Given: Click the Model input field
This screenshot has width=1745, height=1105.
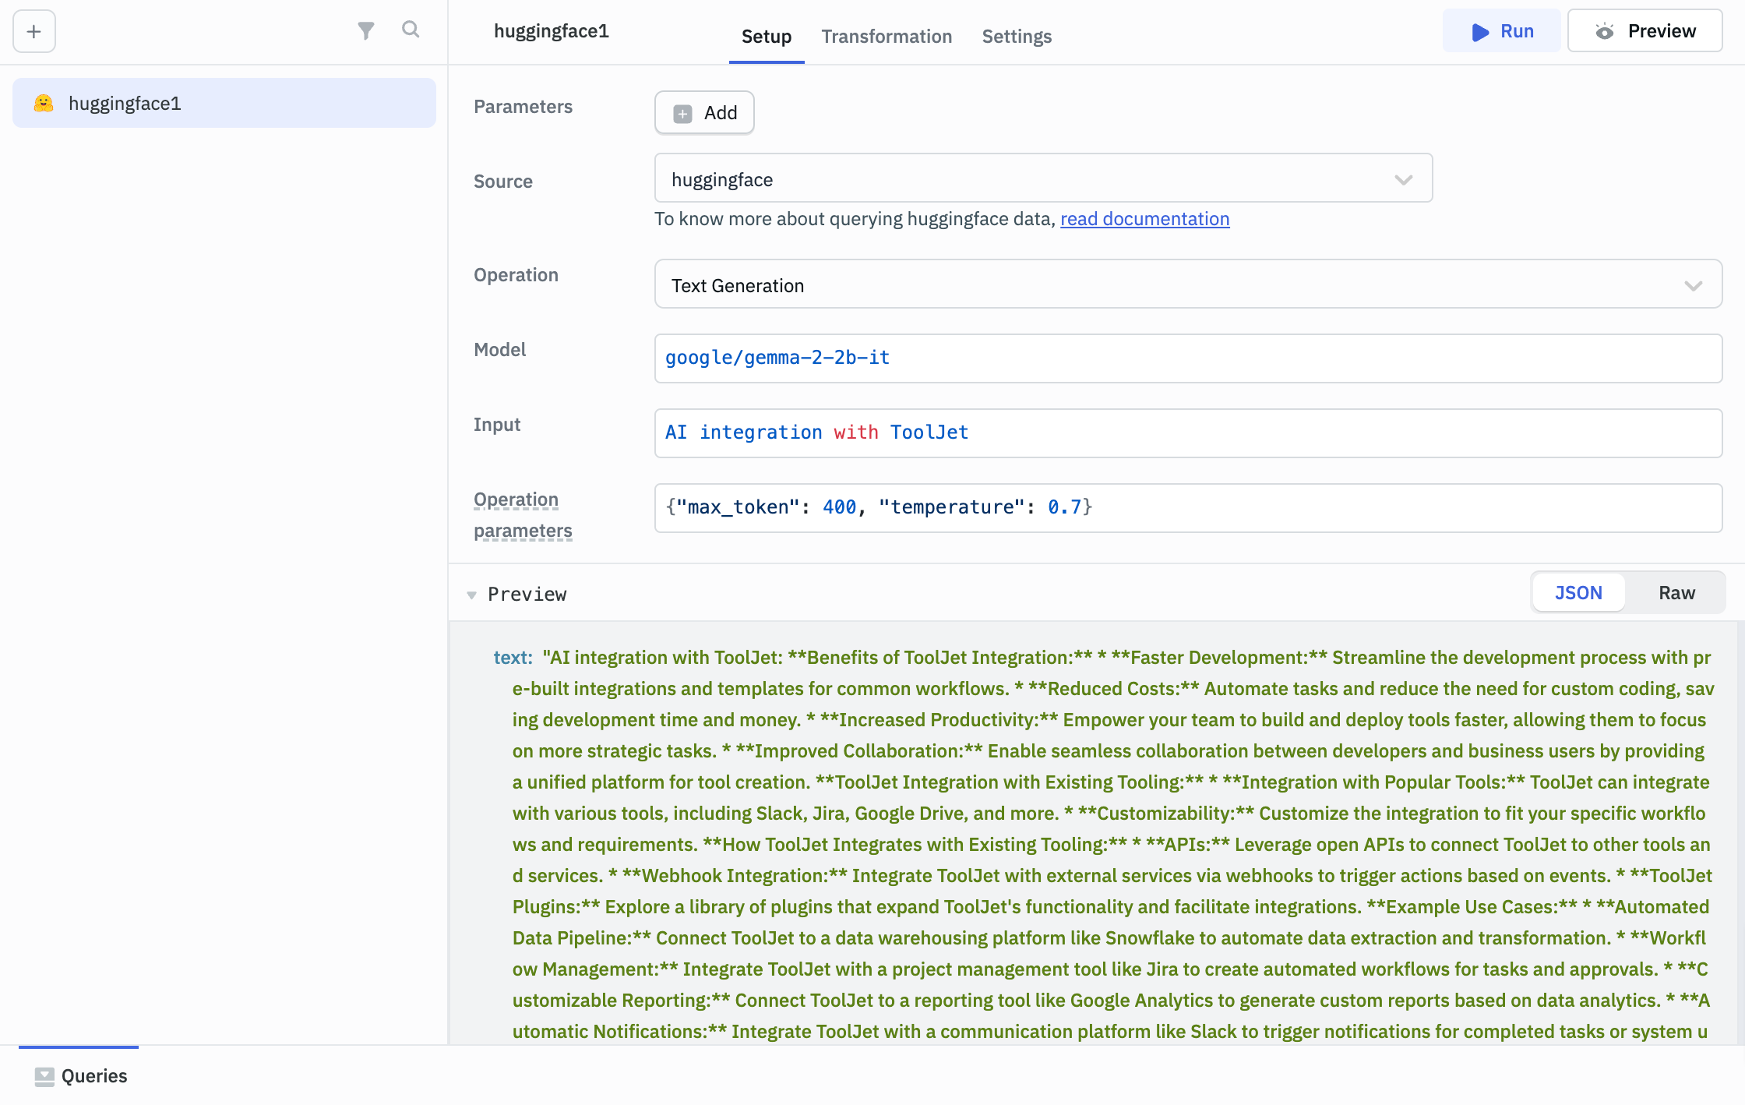Looking at the screenshot, I should 1188,358.
